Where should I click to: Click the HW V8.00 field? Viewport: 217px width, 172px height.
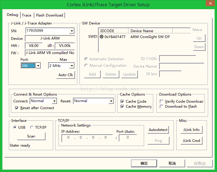[34, 46]
